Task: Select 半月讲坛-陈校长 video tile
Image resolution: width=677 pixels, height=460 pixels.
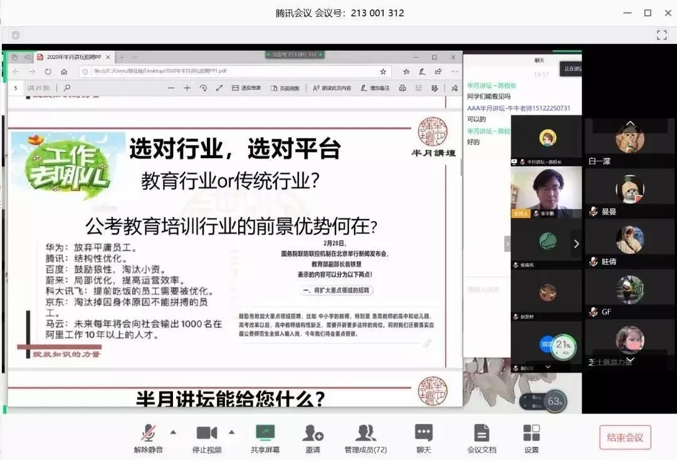Action: coord(546,141)
